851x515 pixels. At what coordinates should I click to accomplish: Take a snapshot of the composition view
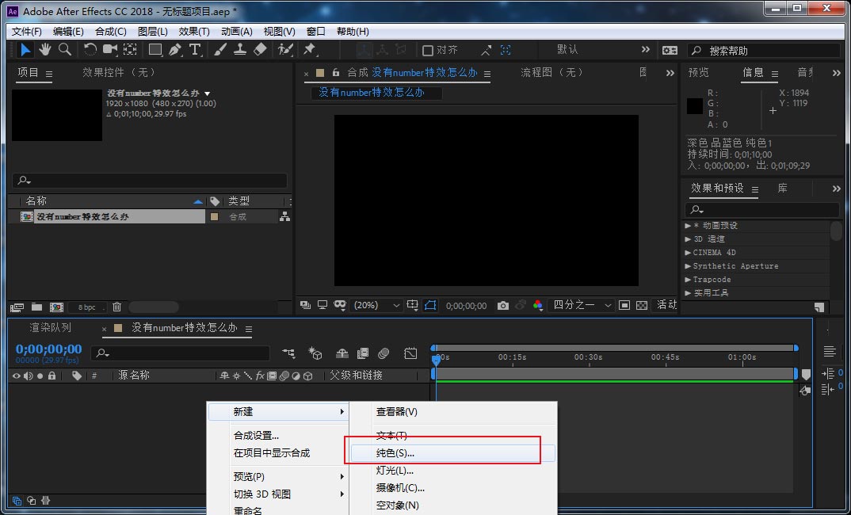[x=502, y=305]
